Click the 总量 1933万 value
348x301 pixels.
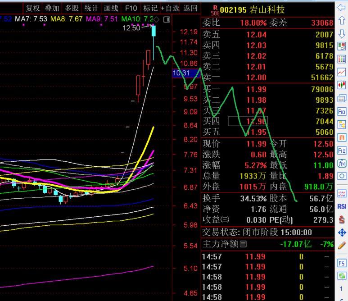click(253, 176)
